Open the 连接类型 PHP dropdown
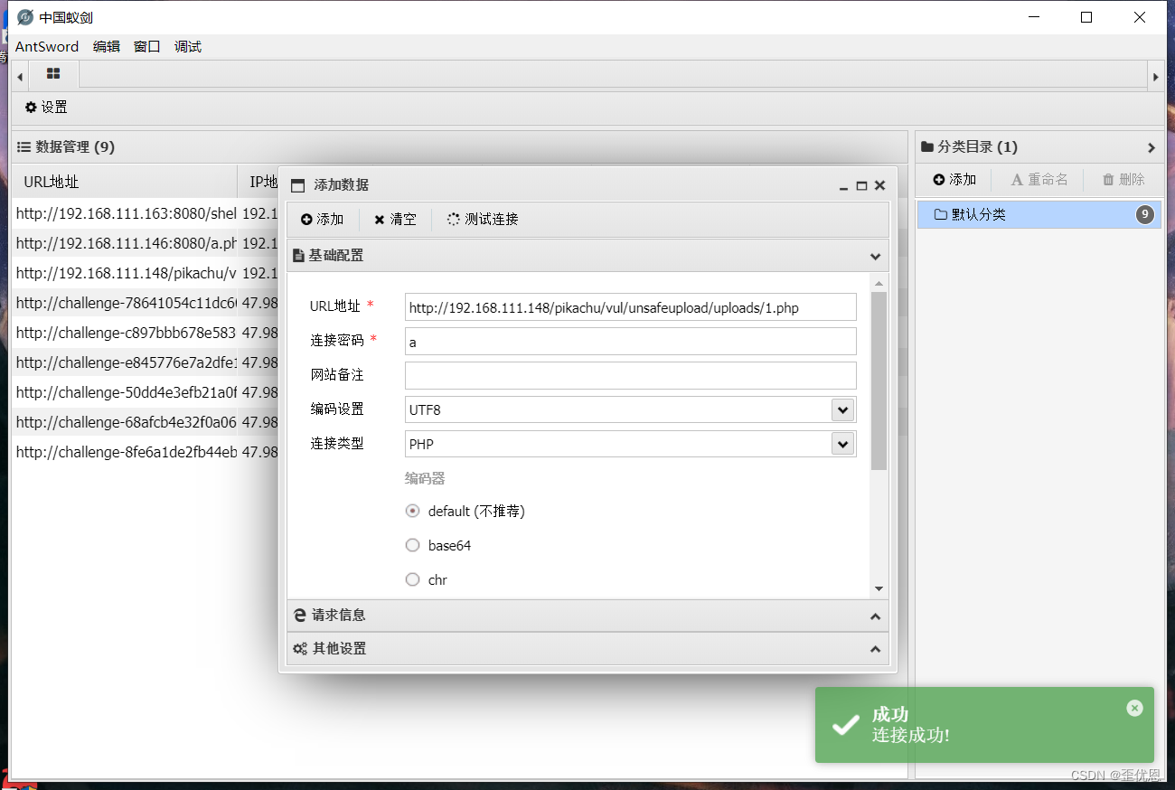This screenshot has height=790, width=1175. click(841, 444)
